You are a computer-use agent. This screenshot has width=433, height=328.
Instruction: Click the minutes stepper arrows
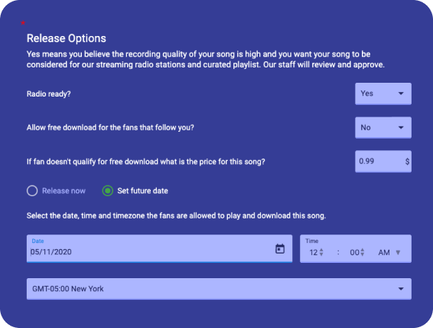(363, 252)
